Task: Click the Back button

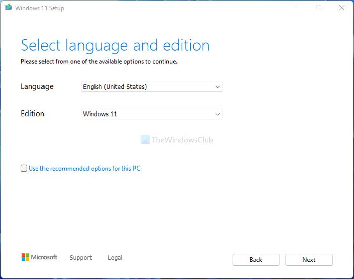Action: tap(256, 260)
